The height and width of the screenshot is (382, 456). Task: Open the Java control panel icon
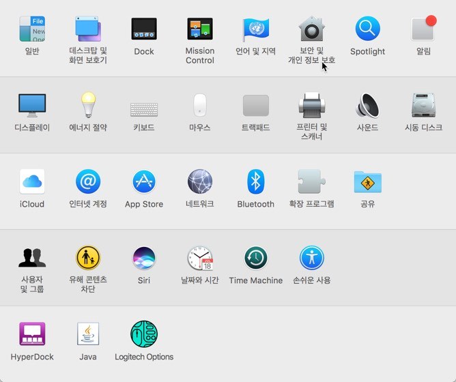pyautogui.click(x=88, y=334)
